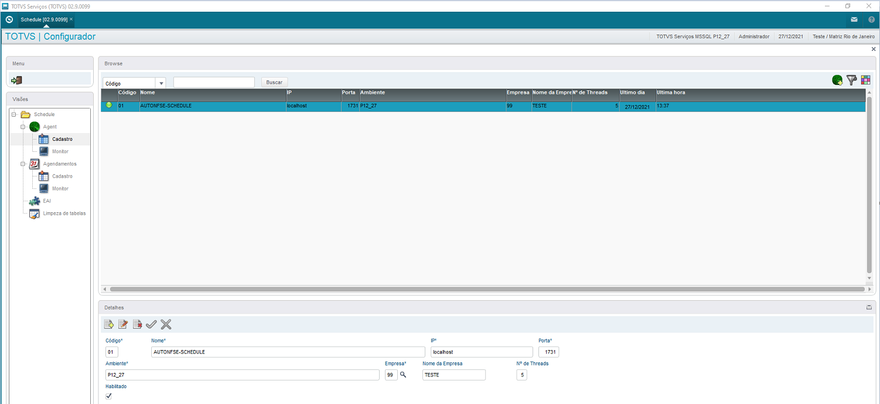Click the green radar Agent icon

(x=35, y=127)
